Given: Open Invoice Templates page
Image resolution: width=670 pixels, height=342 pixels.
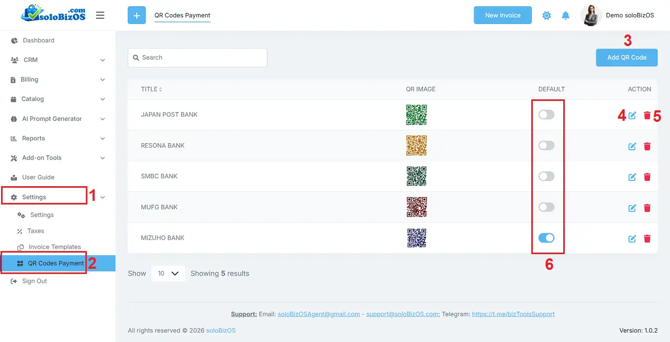Looking at the screenshot, I should [55, 247].
